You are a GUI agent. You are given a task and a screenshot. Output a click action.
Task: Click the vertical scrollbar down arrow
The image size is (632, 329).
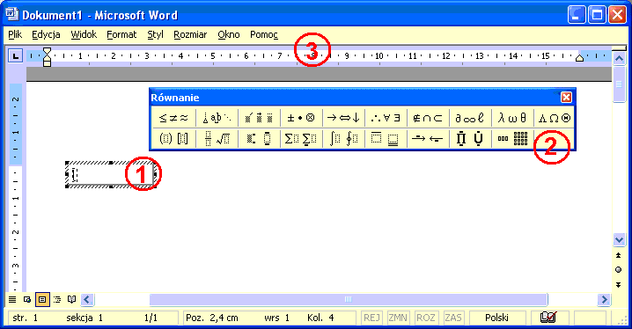[619, 240]
